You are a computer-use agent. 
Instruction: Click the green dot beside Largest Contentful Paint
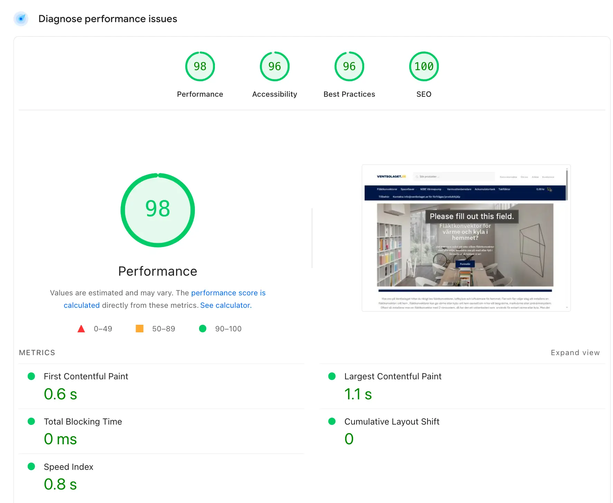pyautogui.click(x=332, y=376)
